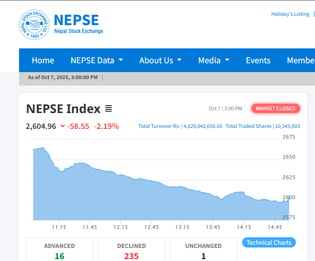315x261 pixels.
Task: Open the About Us dropdown menu
Action: click(160, 60)
